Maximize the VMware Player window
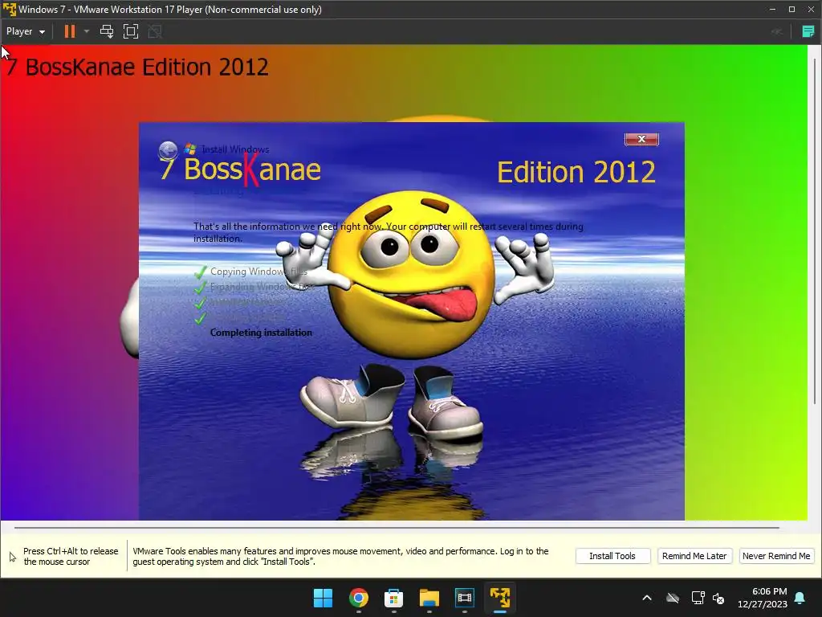822x617 pixels. point(791,10)
